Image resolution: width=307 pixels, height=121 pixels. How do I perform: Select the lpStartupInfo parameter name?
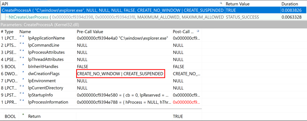point(41,95)
